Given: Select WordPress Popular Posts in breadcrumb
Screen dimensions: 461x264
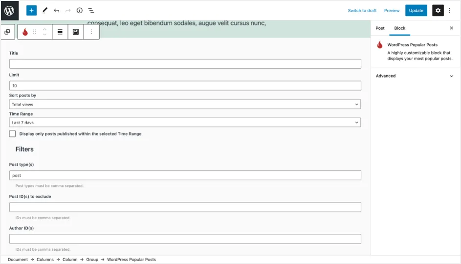Looking at the screenshot, I should [132, 260].
